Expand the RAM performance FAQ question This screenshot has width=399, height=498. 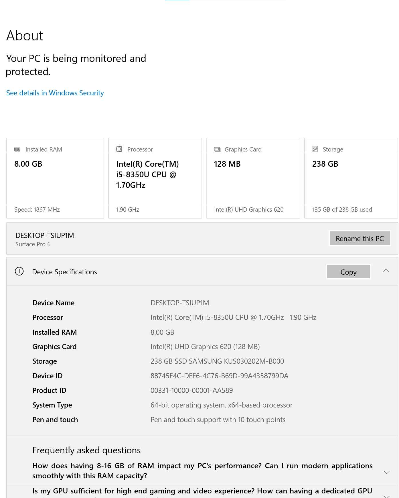[x=387, y=472]
